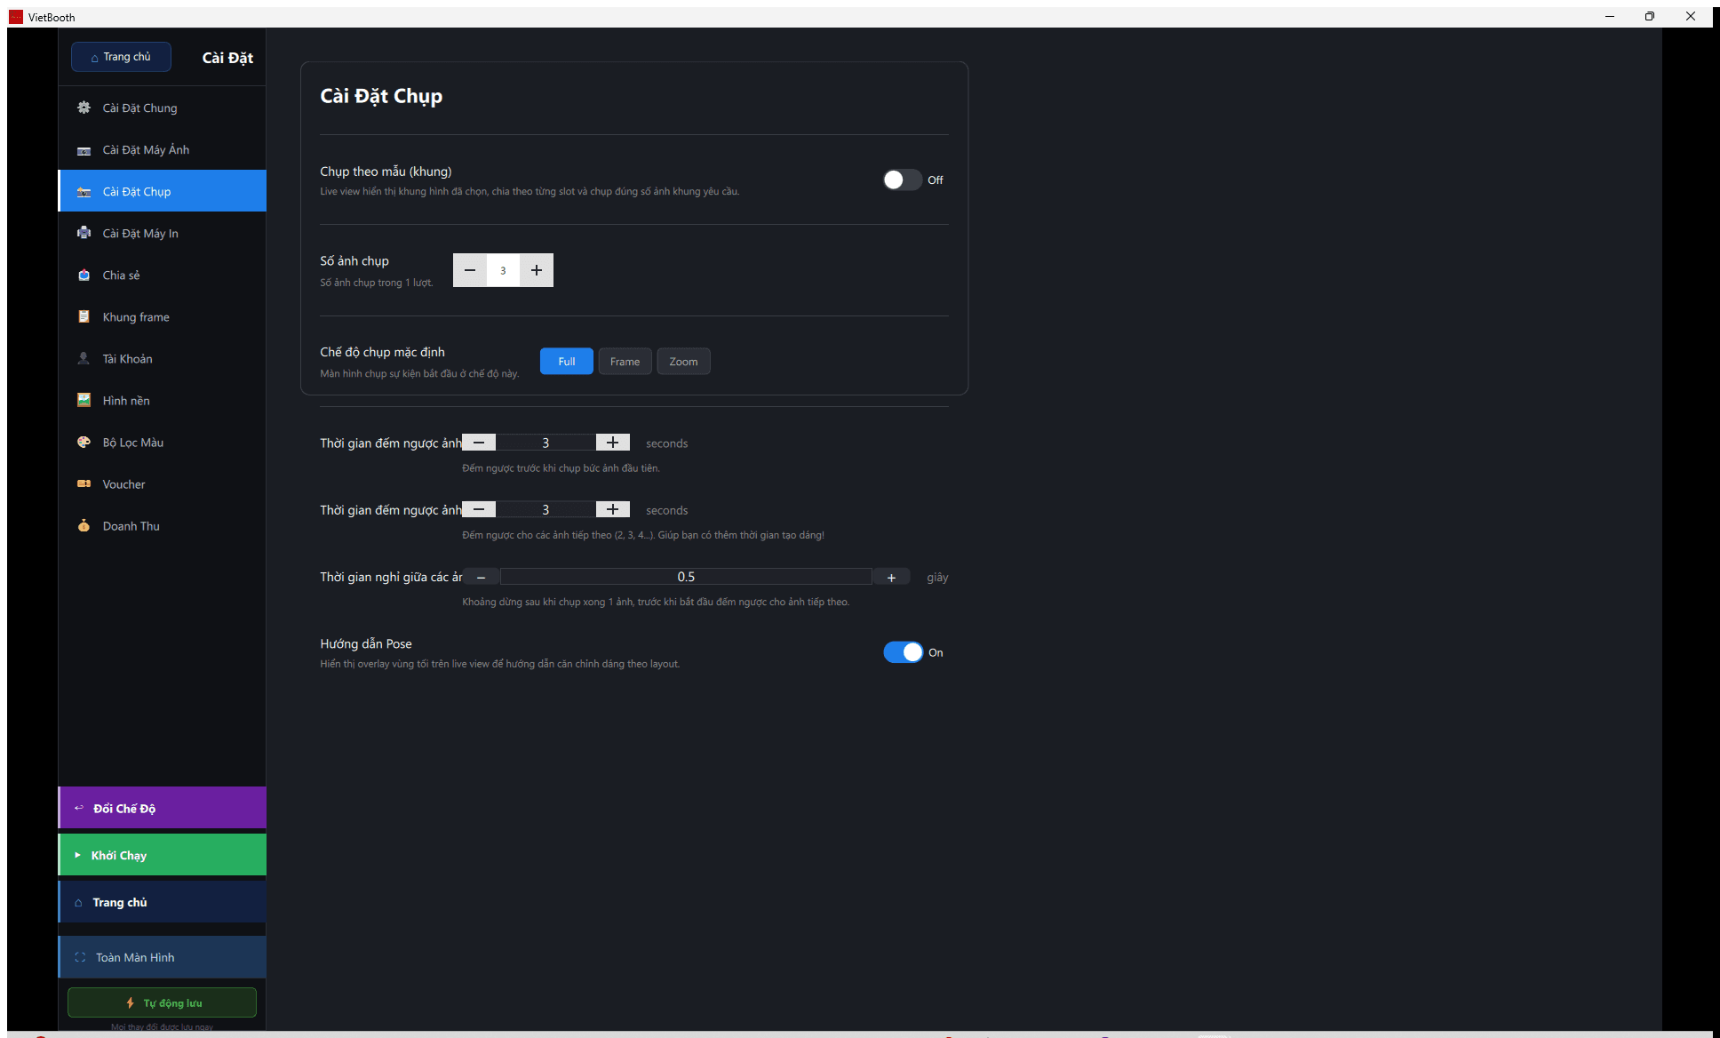The height and width of the screenshot is (1038, 1720).
Task: Click the purple Đổi Chế Độ button
Action: click(x=162, y=808)
